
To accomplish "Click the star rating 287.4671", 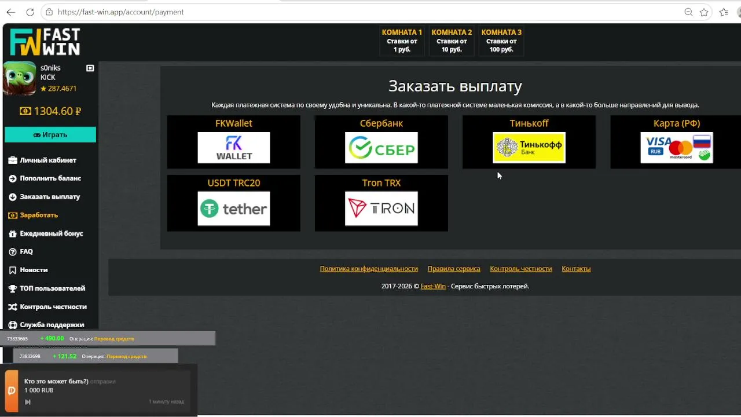I will pos(58,89).
